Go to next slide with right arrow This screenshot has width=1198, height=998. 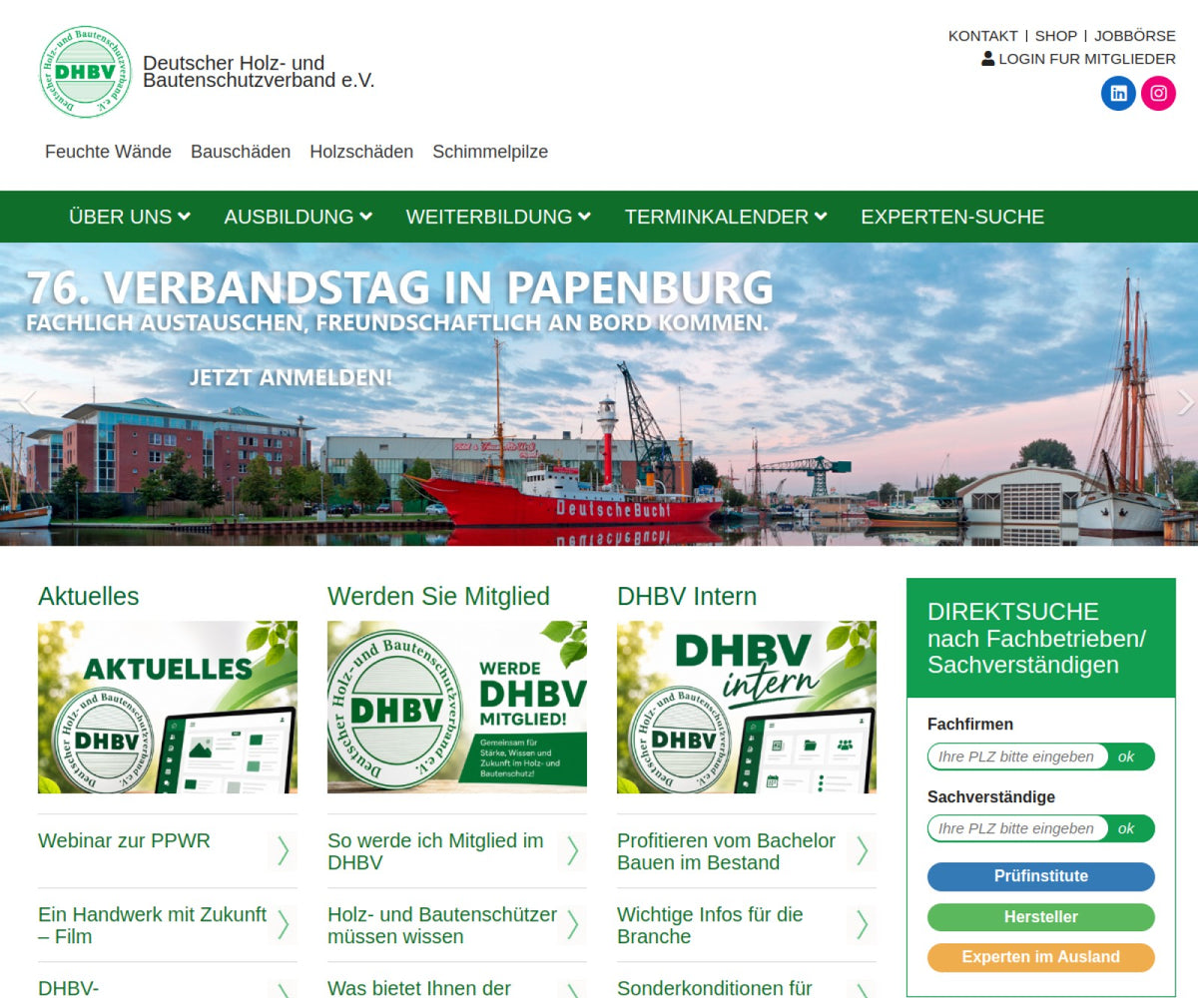point(1185,402)
